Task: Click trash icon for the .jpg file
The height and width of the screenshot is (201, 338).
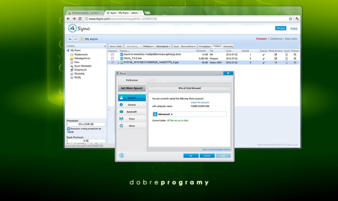Action: click(286, 63)
